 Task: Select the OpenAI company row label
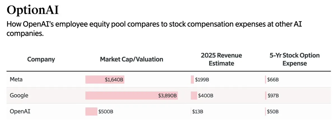[20, 111]
